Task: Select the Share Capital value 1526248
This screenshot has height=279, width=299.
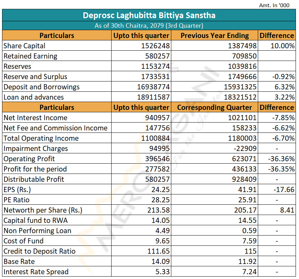Action: pyautogui.click(x=156, y=46)
